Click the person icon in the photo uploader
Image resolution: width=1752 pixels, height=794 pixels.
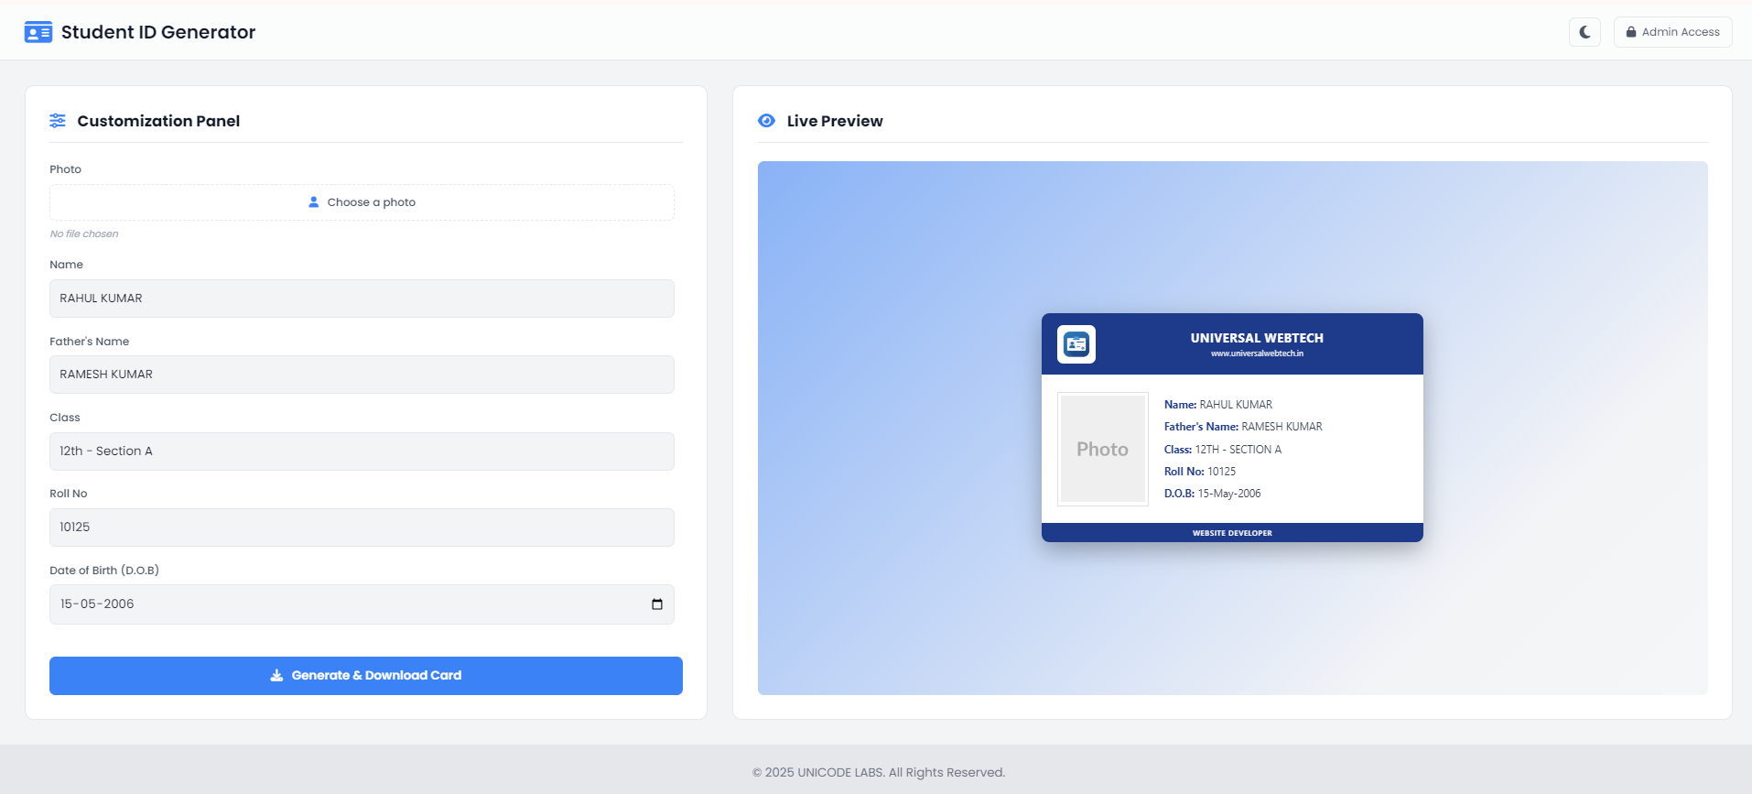pos(314,202)
